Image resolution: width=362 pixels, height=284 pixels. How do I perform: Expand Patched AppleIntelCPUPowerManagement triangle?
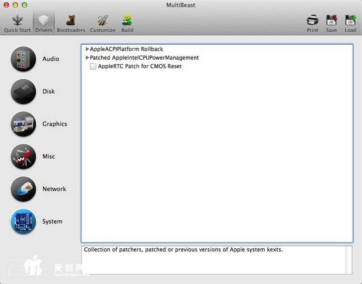tap(87, 58)
